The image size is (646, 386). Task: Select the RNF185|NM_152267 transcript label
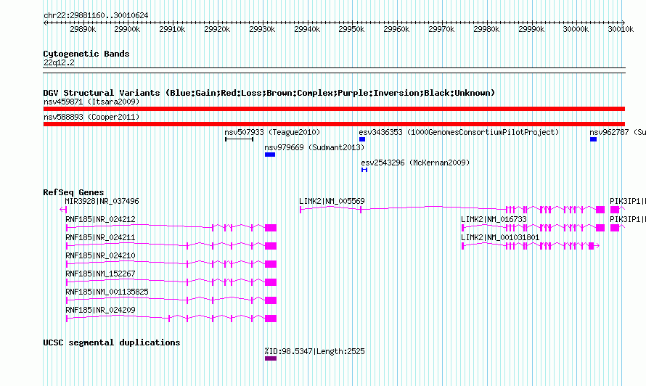pos(100,274)
